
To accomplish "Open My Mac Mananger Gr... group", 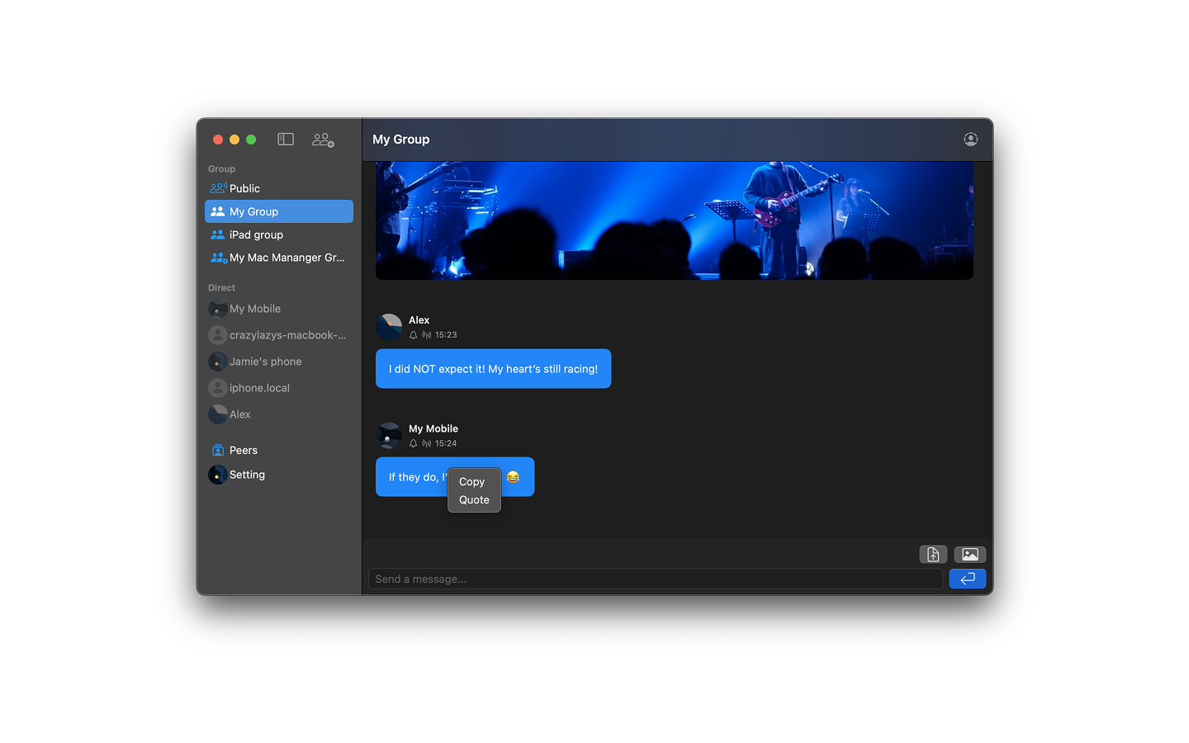I will click(x=279, y=258).
